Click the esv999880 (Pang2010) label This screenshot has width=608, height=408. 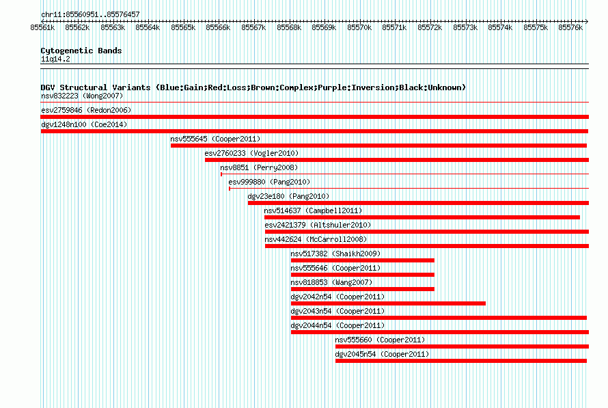pos(269,182)
